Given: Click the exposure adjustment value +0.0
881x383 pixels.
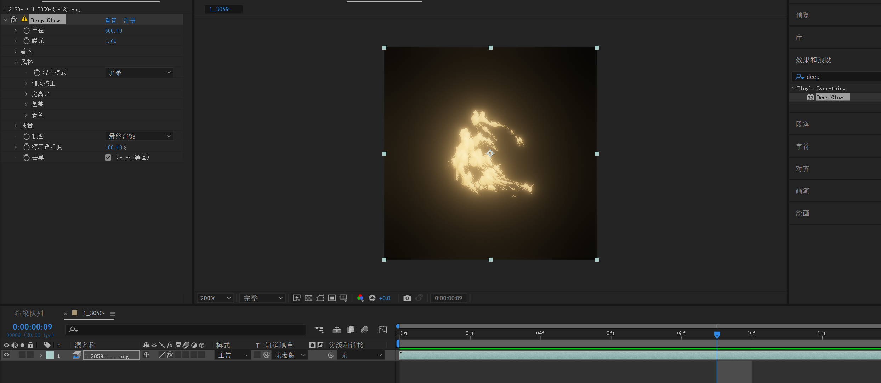Looking at the screenshot, I should 385,298.
